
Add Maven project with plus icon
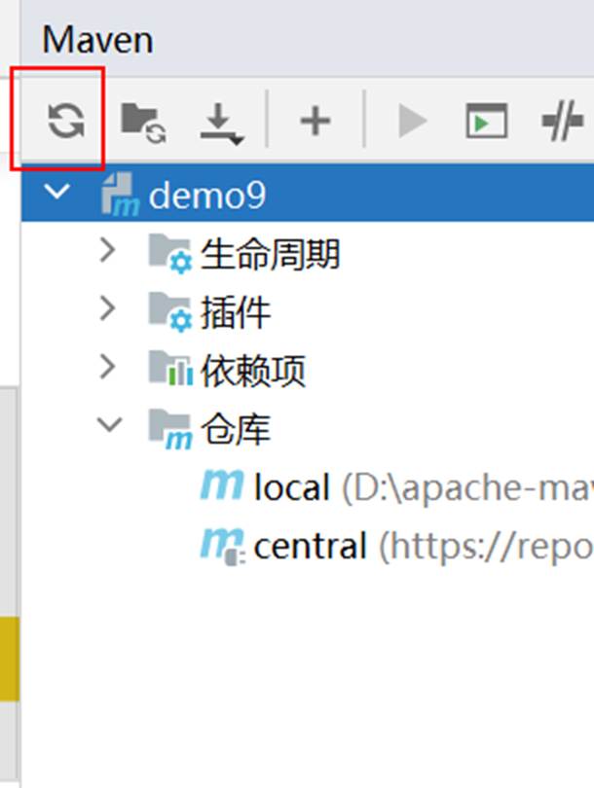point(316,121)
